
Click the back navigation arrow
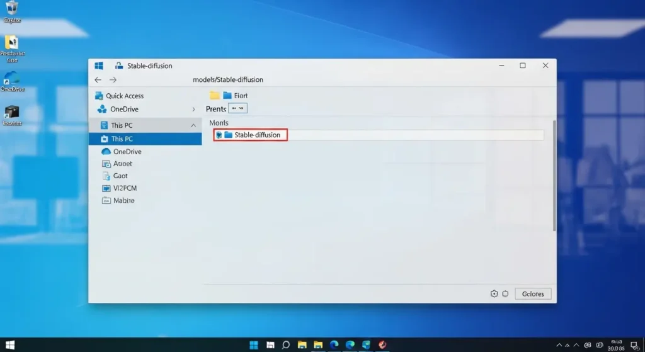[x=98, y=80]
